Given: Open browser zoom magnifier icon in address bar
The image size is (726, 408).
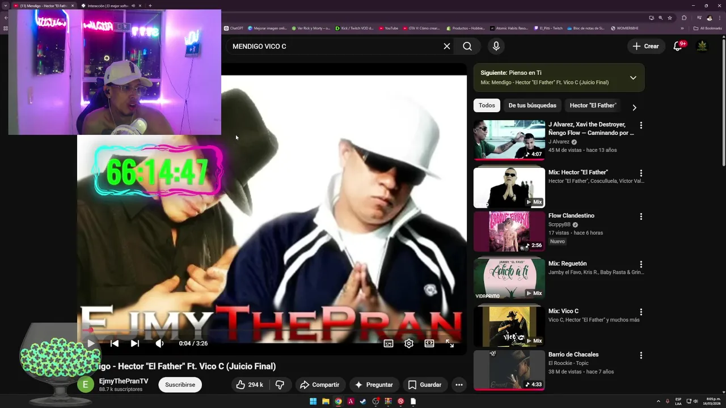Looking at the screenshot, I should click(661, 18).
